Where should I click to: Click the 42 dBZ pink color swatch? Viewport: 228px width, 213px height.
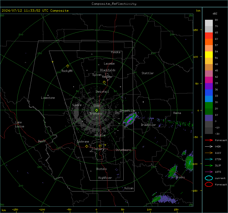click(x=209, y=73)
